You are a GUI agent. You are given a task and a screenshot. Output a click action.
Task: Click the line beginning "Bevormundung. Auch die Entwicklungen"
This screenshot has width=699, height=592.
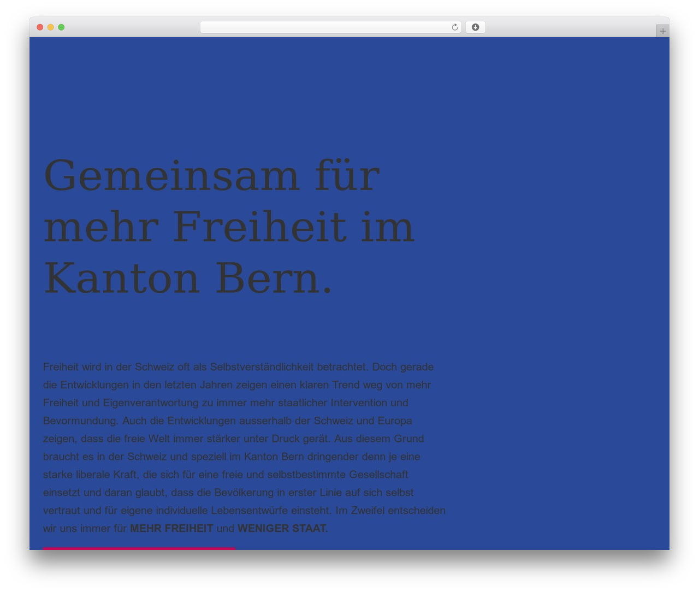pyautogui.click(x=228, y=421)
